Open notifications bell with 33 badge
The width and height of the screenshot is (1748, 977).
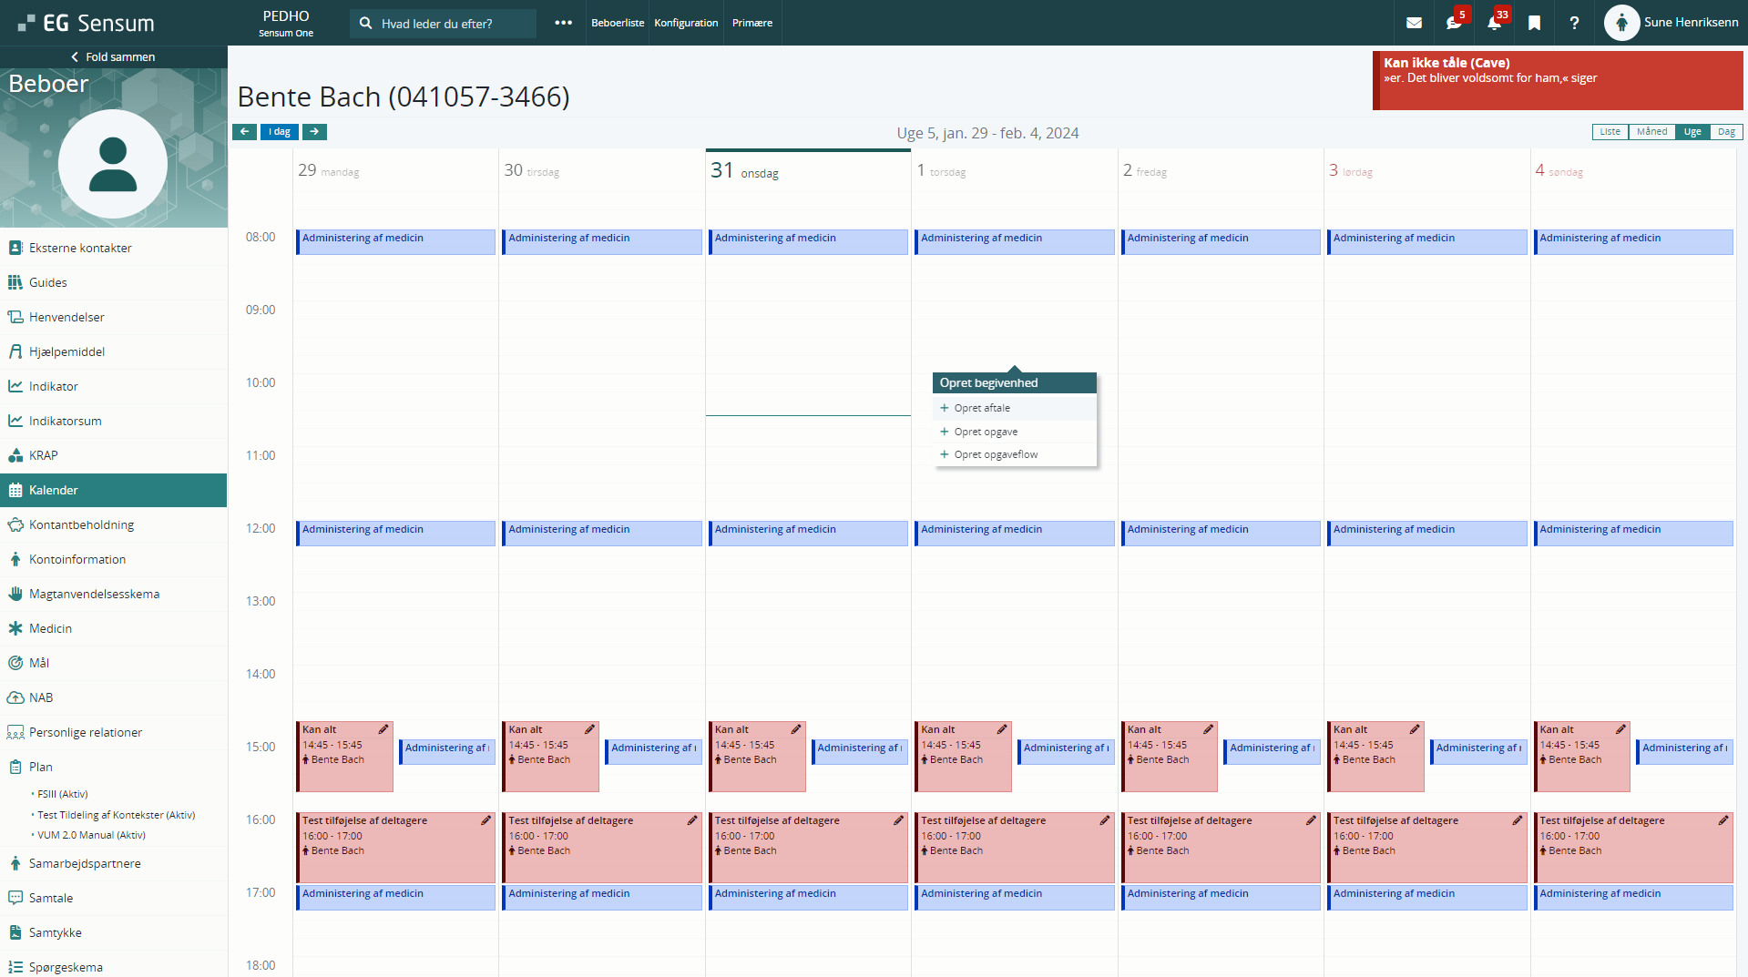point(1494,23)
